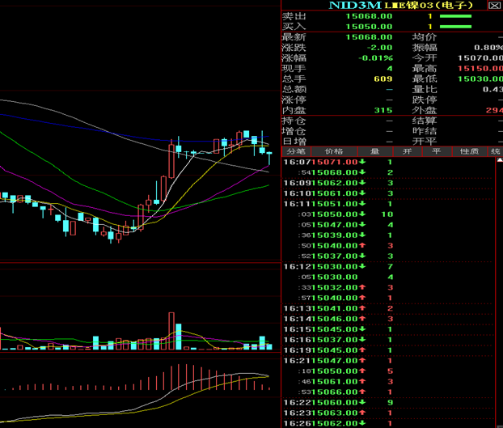Click the 买入 price 15050.00
This screenshot has width=503, height=428.
[x=369, y=27]
